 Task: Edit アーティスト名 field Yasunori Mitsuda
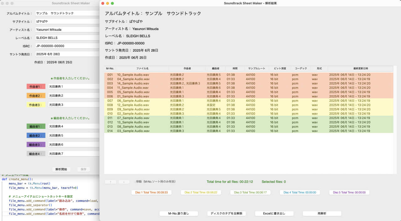(67, 30)
